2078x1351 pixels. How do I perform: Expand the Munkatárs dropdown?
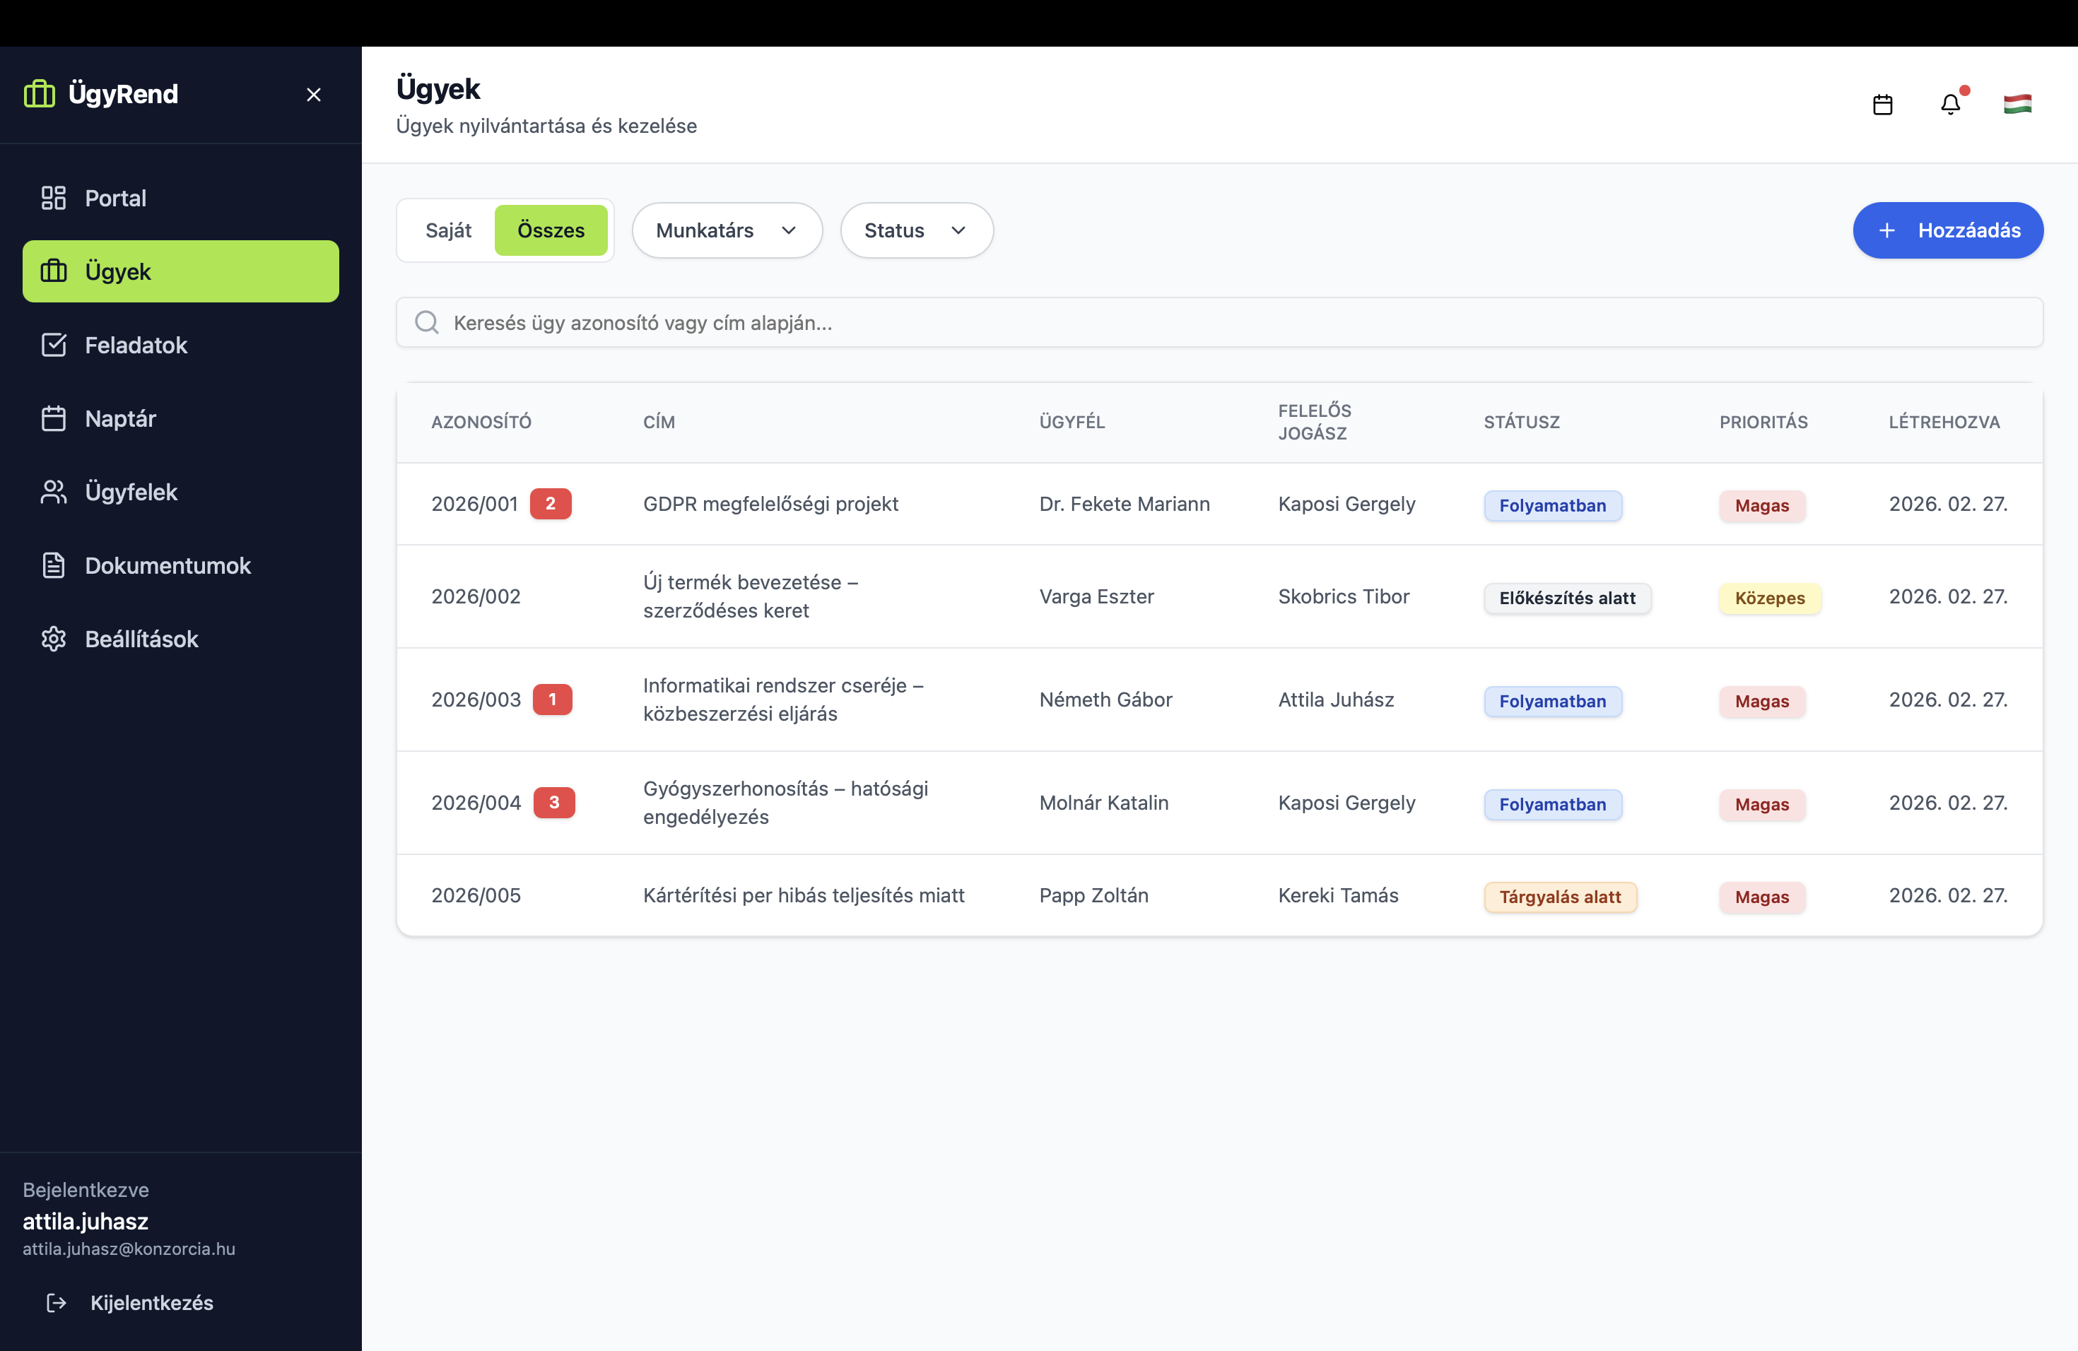[x=727, y=230]
